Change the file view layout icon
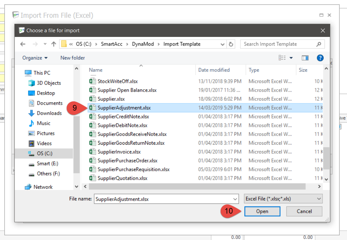 click(282, 58)
